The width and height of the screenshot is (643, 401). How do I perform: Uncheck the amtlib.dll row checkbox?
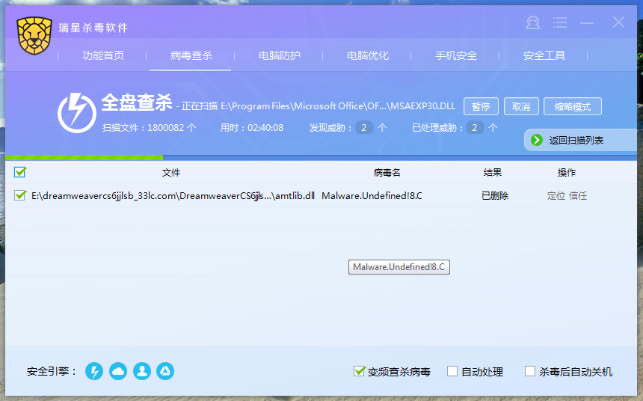(x=19, y=195)
